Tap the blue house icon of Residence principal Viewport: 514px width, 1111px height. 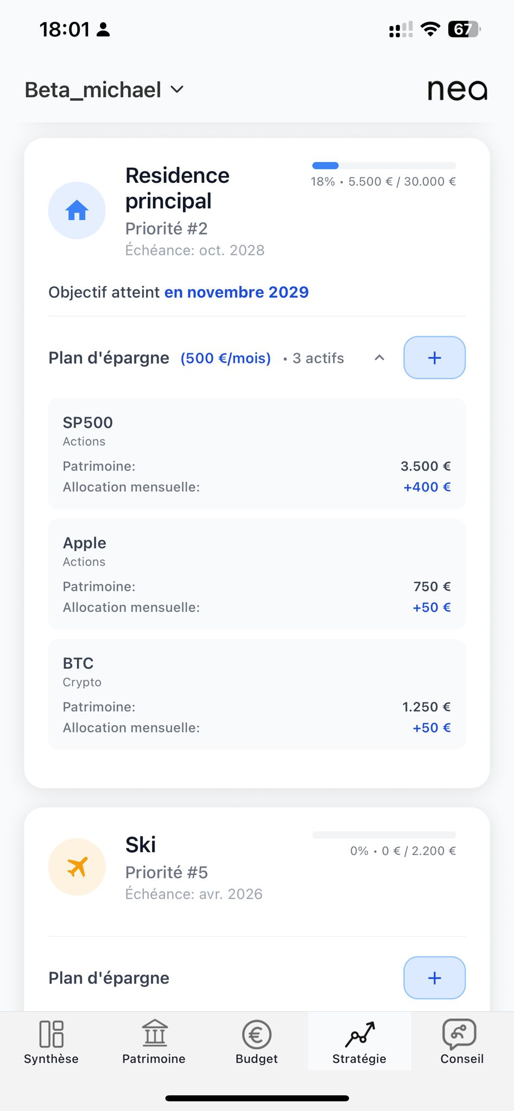(77, 210)
